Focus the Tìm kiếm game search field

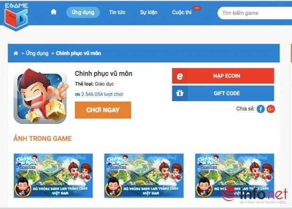coord(255,13)
